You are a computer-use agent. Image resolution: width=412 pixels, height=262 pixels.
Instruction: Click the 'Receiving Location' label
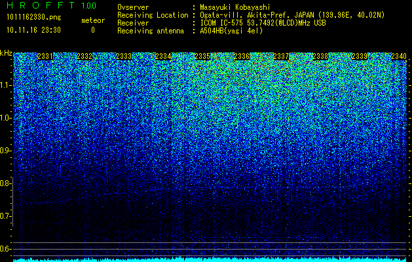(x=153, y=15)
